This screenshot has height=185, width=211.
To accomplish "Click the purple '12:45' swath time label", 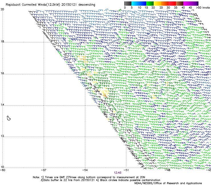I will pos(117,173).
